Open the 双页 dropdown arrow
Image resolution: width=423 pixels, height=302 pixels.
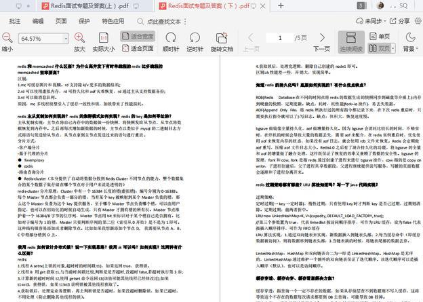392,49
